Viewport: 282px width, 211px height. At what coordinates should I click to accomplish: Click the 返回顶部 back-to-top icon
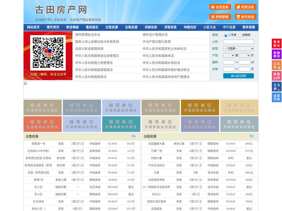point(277,97)
